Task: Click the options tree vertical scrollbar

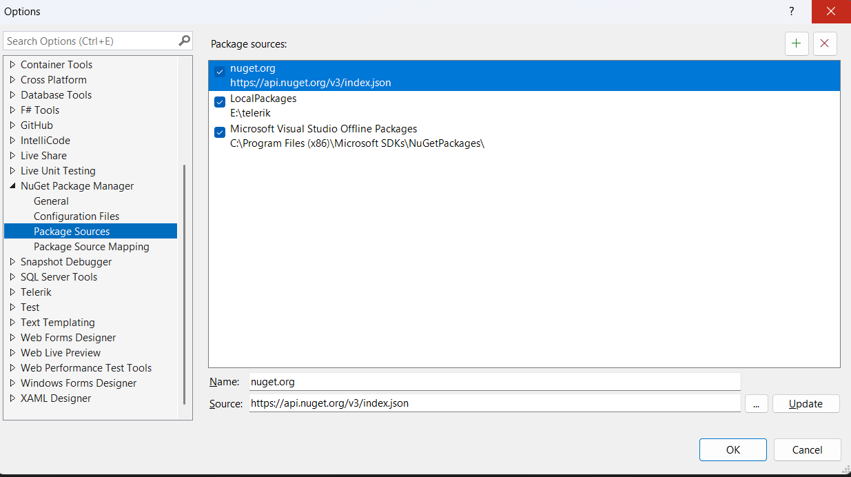Action: coord(184,283)
